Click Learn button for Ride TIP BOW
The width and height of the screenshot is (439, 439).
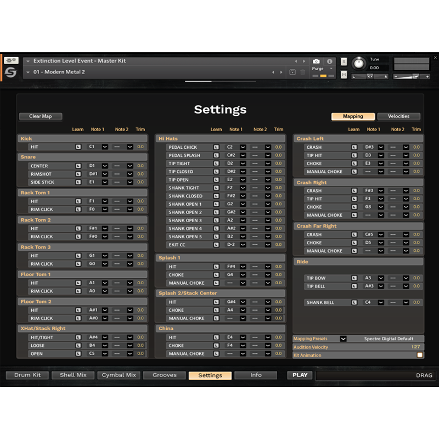pyautogui.click(x=354, y=278)
